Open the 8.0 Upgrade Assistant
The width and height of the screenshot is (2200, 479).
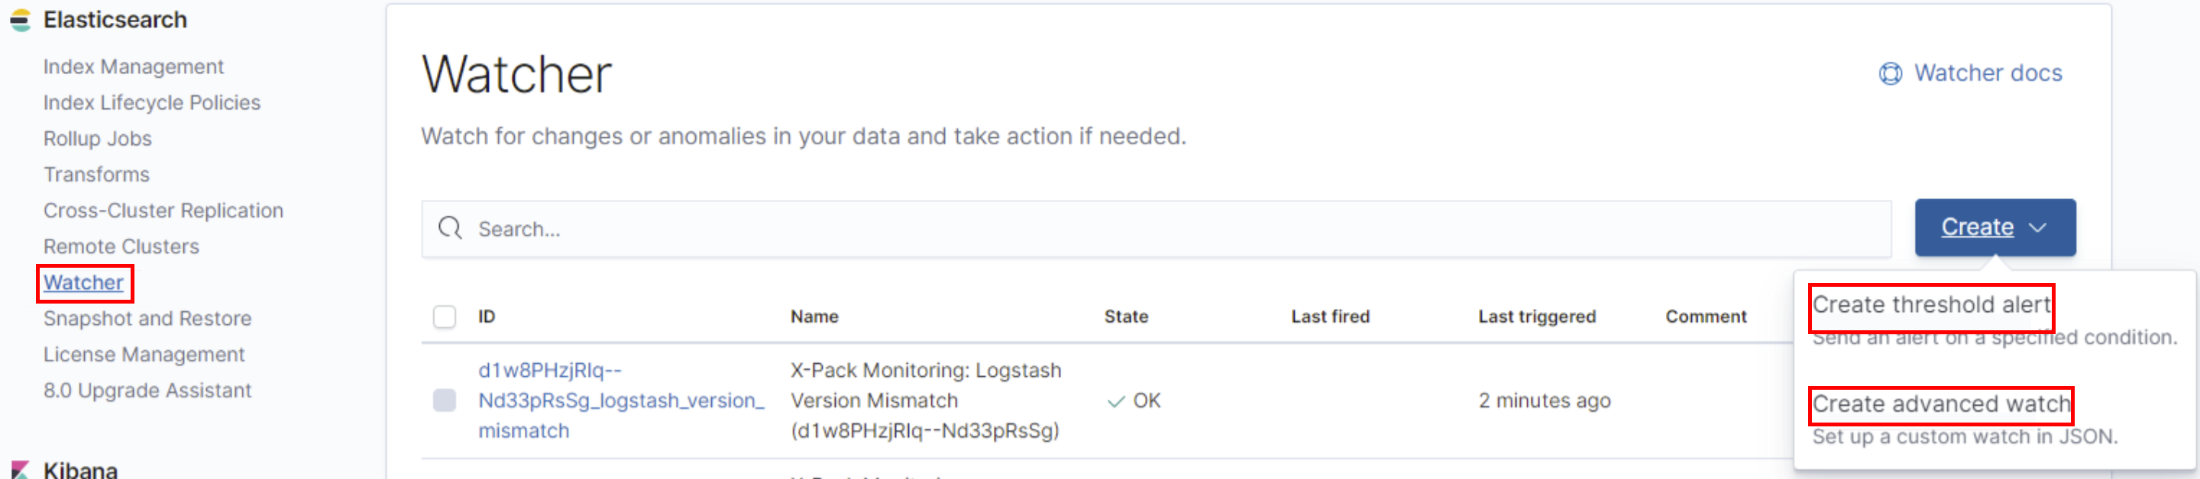[147, 391]
